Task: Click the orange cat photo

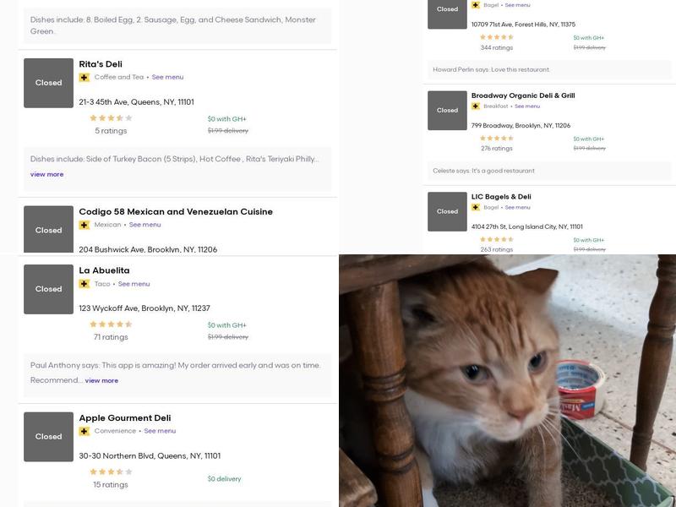Action: coord(507,380)
